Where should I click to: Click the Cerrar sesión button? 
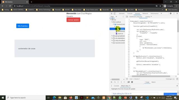click(73, 20)
